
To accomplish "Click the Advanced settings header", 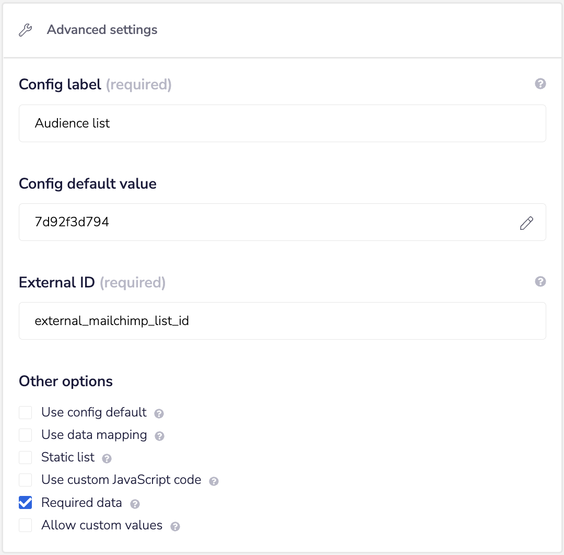I will 102,30.
